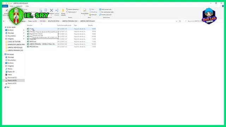Sort by Fecha de modificación column
Image resolution: width=226 pixels, height=127 pixels.
point(65,25)
